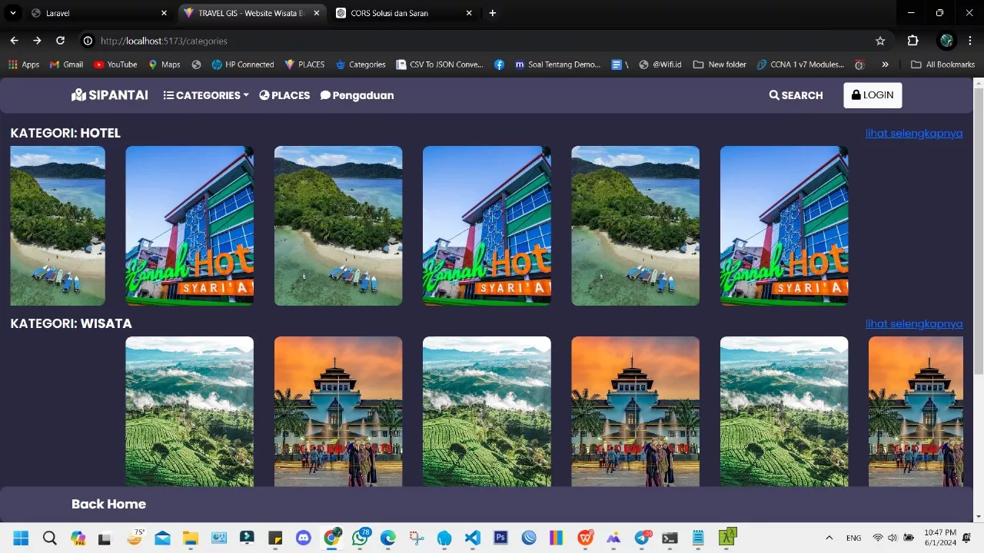Open the Categories bookmark in bookmarks bar
This screenshot has width=984, height=553.
pyautogui.click(x=361, y=65)
